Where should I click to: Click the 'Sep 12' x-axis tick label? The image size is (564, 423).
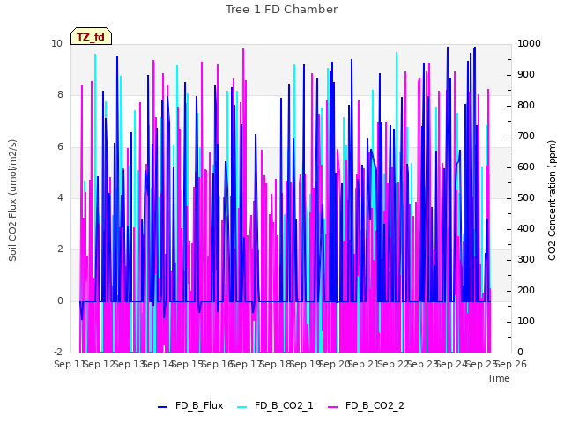(99, 364)
